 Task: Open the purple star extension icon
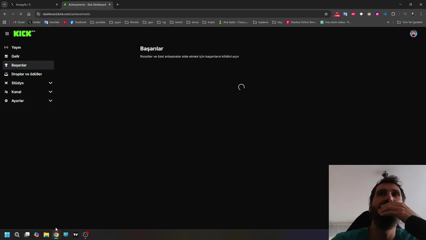pyautogui.click(x=377, y=14)
